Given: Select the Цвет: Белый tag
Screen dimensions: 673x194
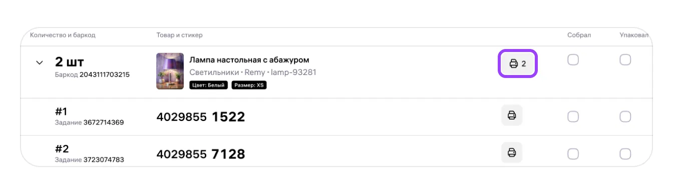Looking at the screenshot, I should 209,85.
